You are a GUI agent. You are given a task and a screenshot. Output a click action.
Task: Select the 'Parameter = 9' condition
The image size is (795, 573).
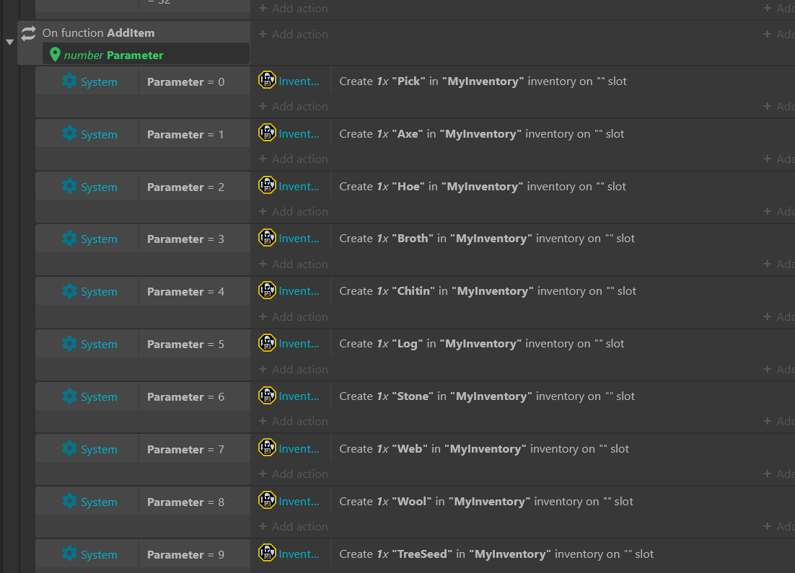click(185, 555)
